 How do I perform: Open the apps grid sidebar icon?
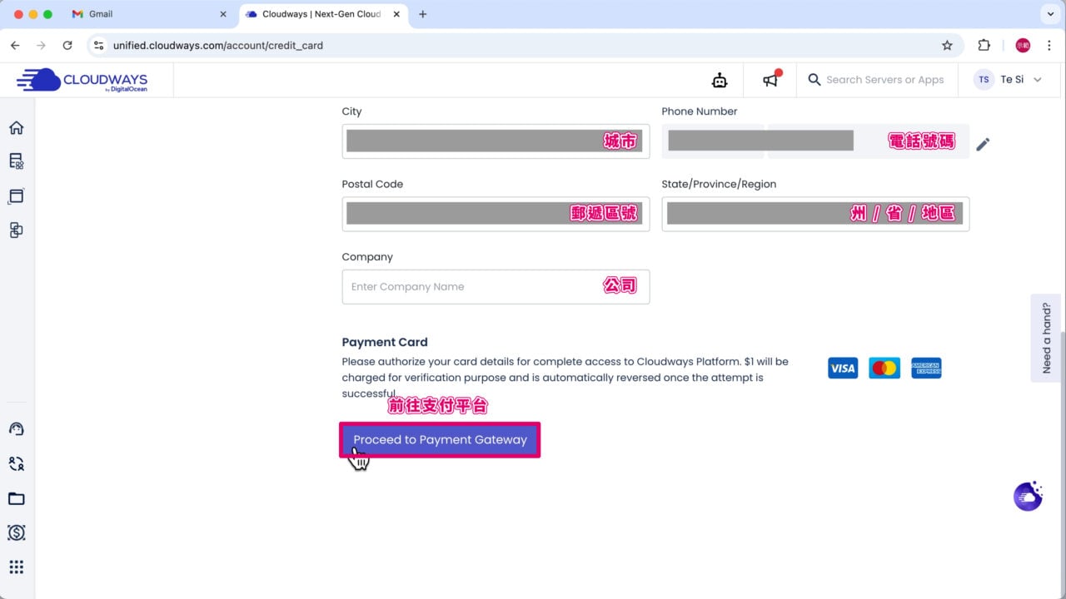[16, 567]
